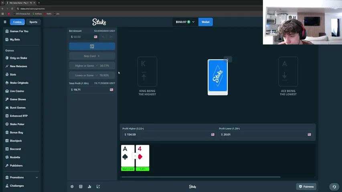Screen dimensions: 342x192
Task: Click the 4 of diamonds card
Action: [x=142, y=158]
